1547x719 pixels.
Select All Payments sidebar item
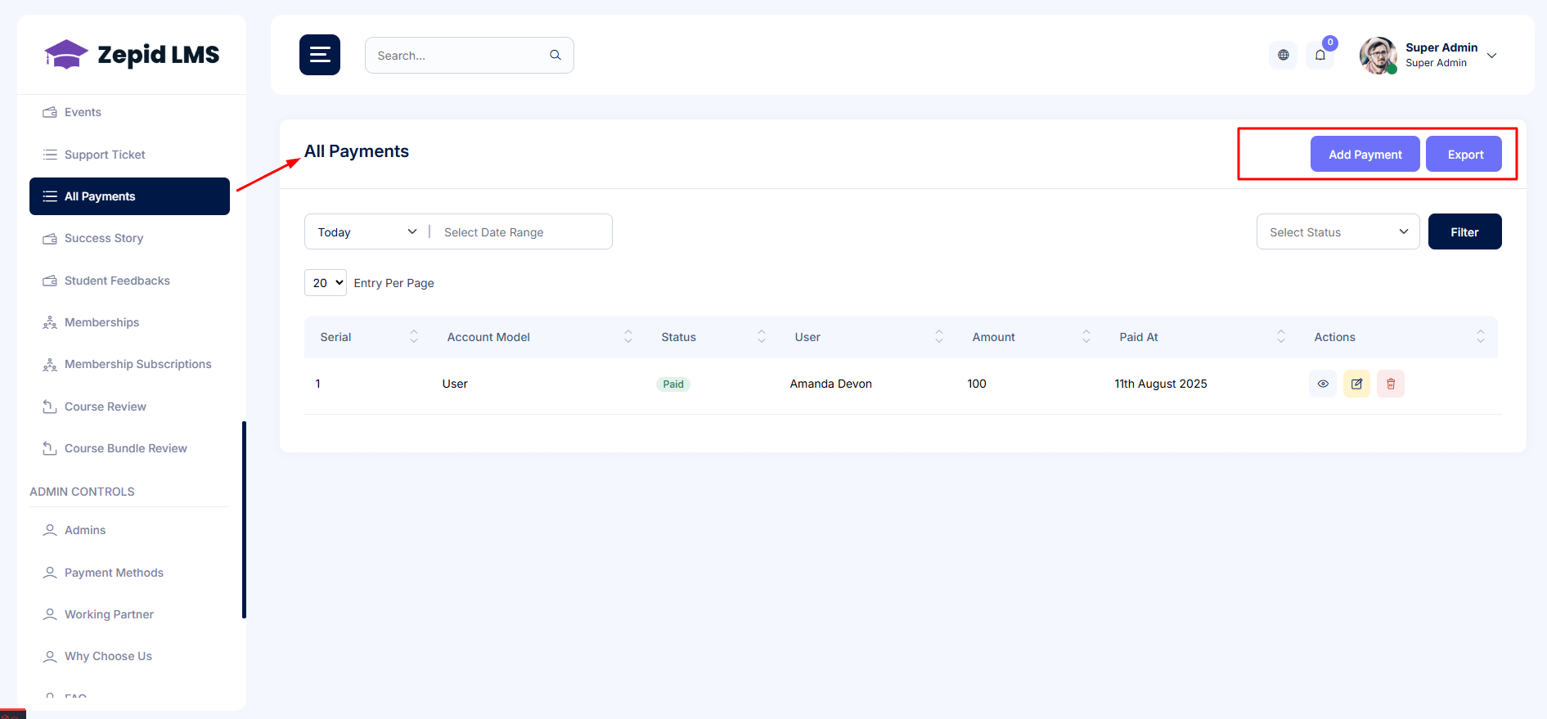point(129,196)
